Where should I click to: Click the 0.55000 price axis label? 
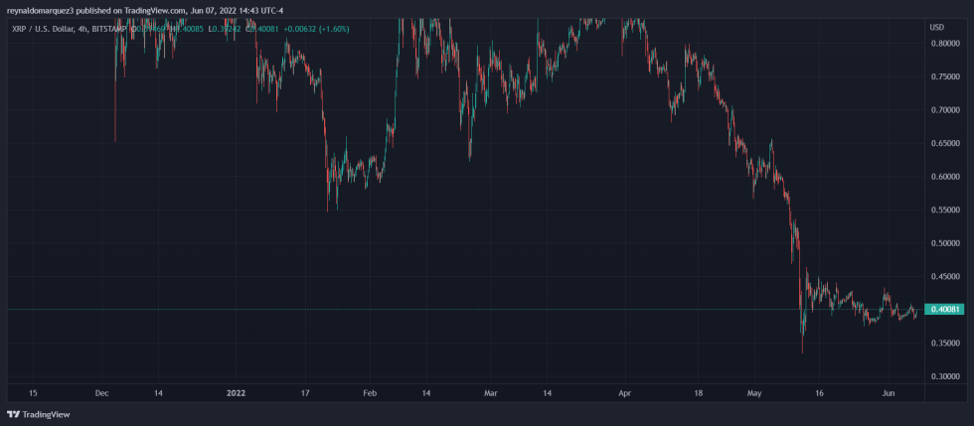(x=944, y=210)
